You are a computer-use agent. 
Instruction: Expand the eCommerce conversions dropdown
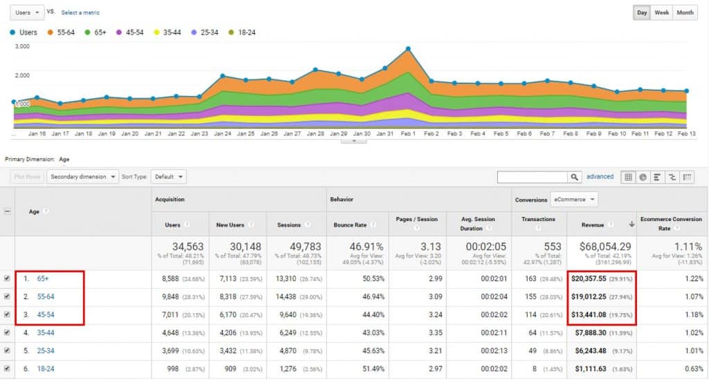[x=573, y=200]
